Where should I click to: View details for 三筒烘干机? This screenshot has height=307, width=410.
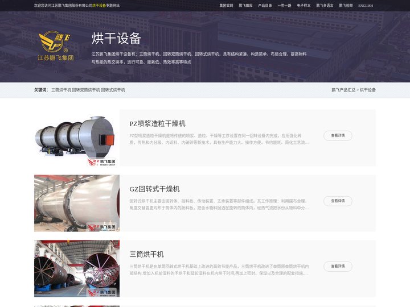pos(338,266)
